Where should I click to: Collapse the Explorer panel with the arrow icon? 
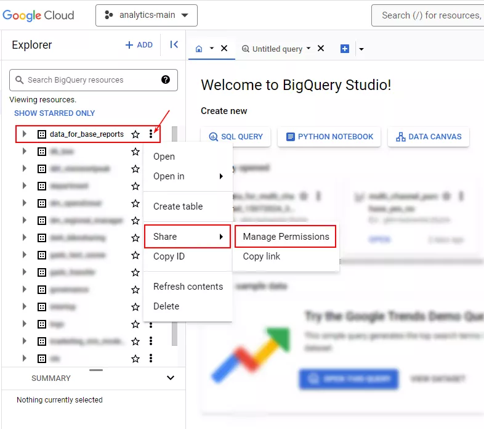coord(174,45)
